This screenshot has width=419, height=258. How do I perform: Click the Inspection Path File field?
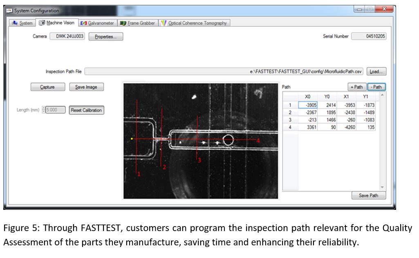pos(224,72)
